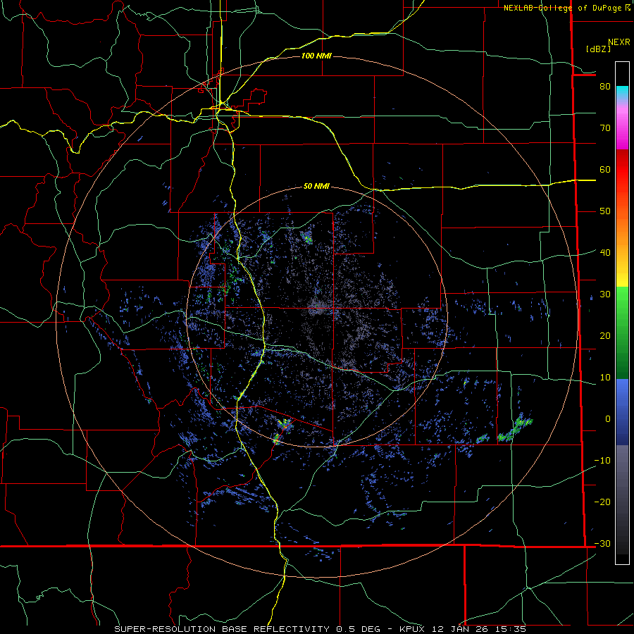Image resolution: width=634 pixels, height=634 pixels.
Task: Click the 50 value on the dBZ scale
Action: click(605, 211)
